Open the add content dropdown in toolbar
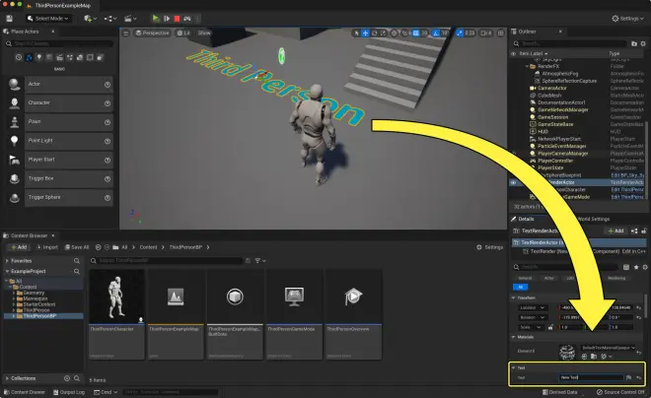 point(90,19)
